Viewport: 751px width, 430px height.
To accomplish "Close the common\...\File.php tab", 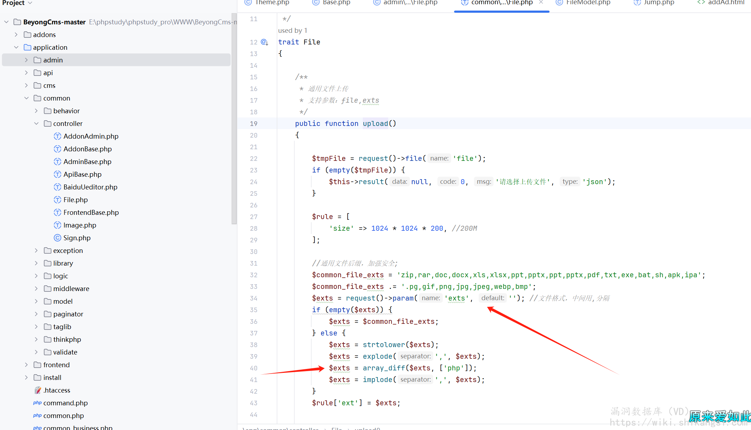I will point(541,2).
